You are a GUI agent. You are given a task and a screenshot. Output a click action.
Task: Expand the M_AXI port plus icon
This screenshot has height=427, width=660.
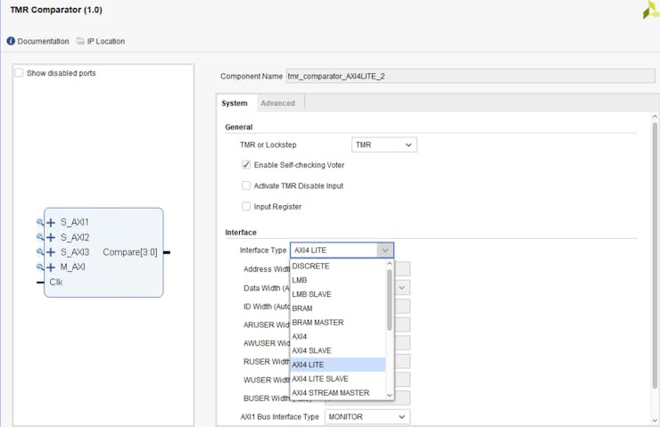[51, 267]
